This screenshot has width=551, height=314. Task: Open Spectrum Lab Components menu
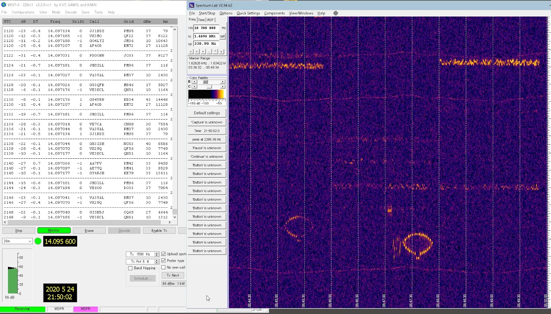click(x=274, y=13)
